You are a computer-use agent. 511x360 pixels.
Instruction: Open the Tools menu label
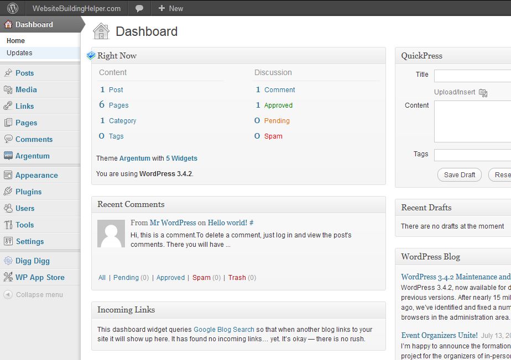25,225
